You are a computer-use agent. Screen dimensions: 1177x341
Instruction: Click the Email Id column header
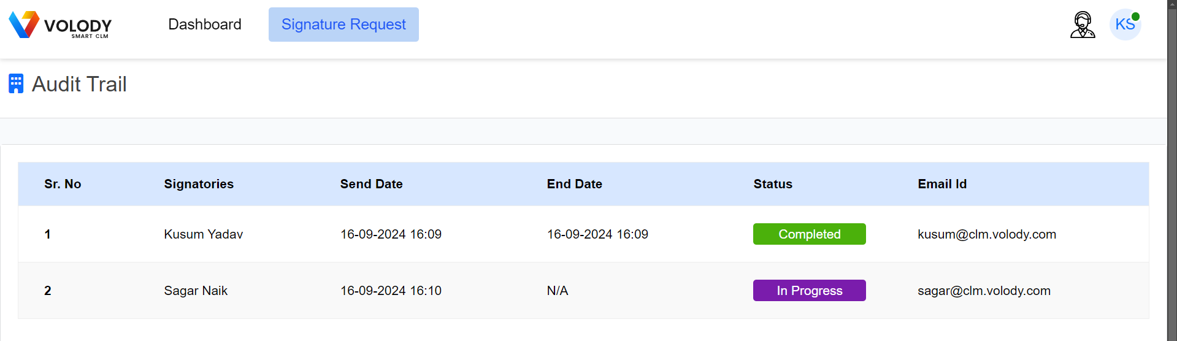942,184
